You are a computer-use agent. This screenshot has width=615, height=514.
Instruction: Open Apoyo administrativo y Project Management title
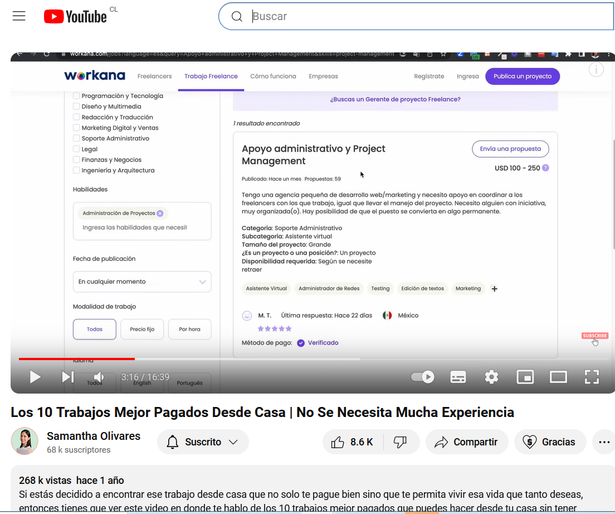pos(314,154)
